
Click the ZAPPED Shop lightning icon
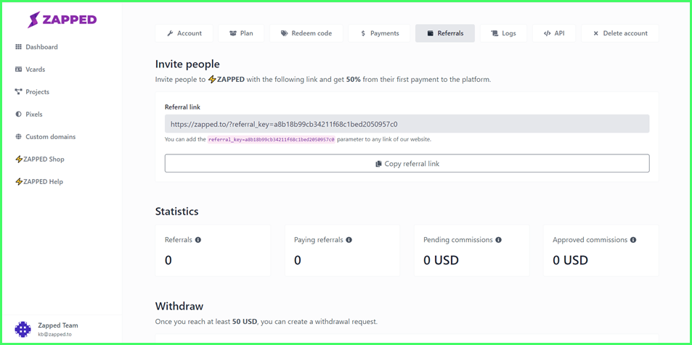pos(19,159)
